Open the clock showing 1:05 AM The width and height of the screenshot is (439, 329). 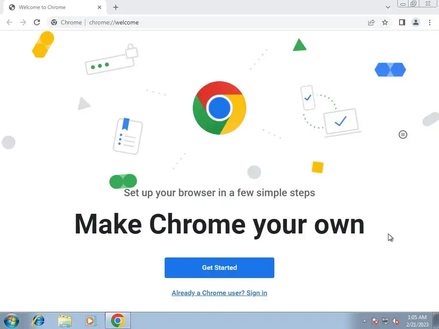coord(417,321)
